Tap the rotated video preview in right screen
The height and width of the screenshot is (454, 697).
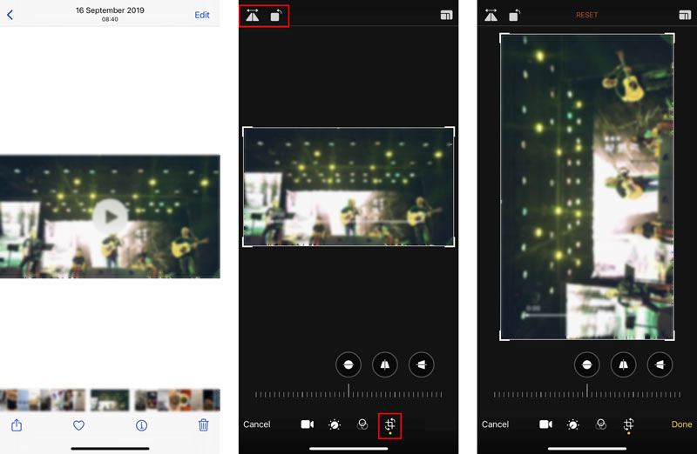(x=586, y=187)
